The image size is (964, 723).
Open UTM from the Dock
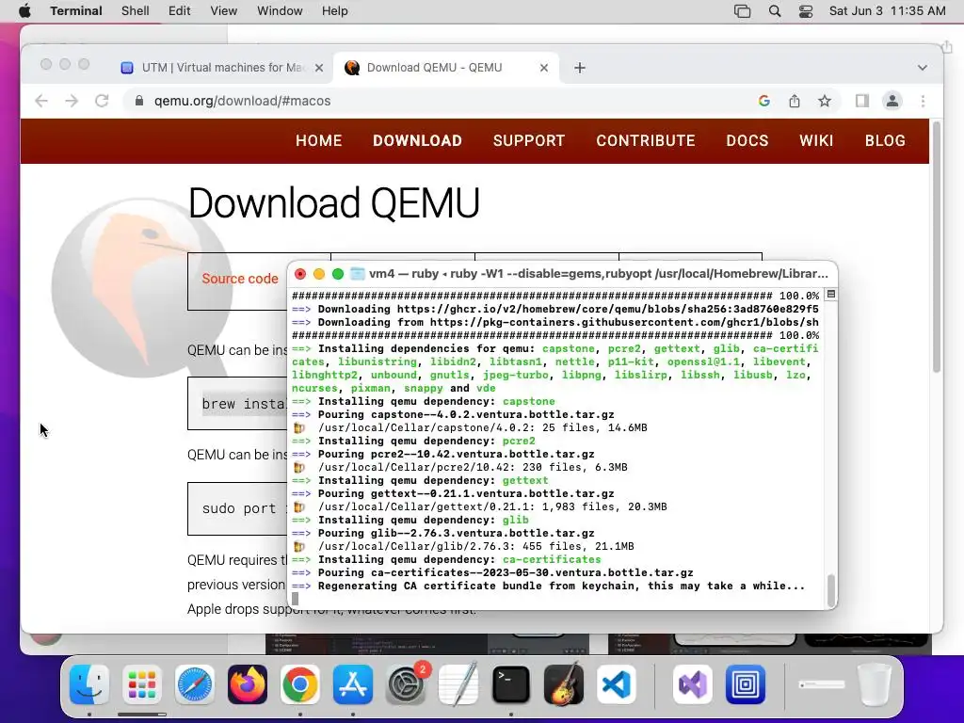(x=746, y=684)
